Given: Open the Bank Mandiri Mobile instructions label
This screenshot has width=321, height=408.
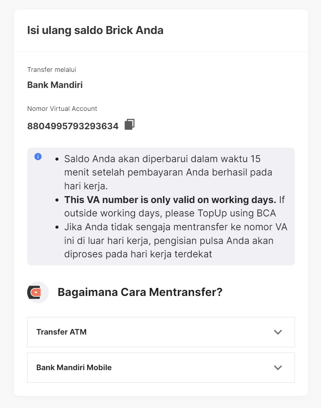Looking at the screenshot, I should point(74,367).
